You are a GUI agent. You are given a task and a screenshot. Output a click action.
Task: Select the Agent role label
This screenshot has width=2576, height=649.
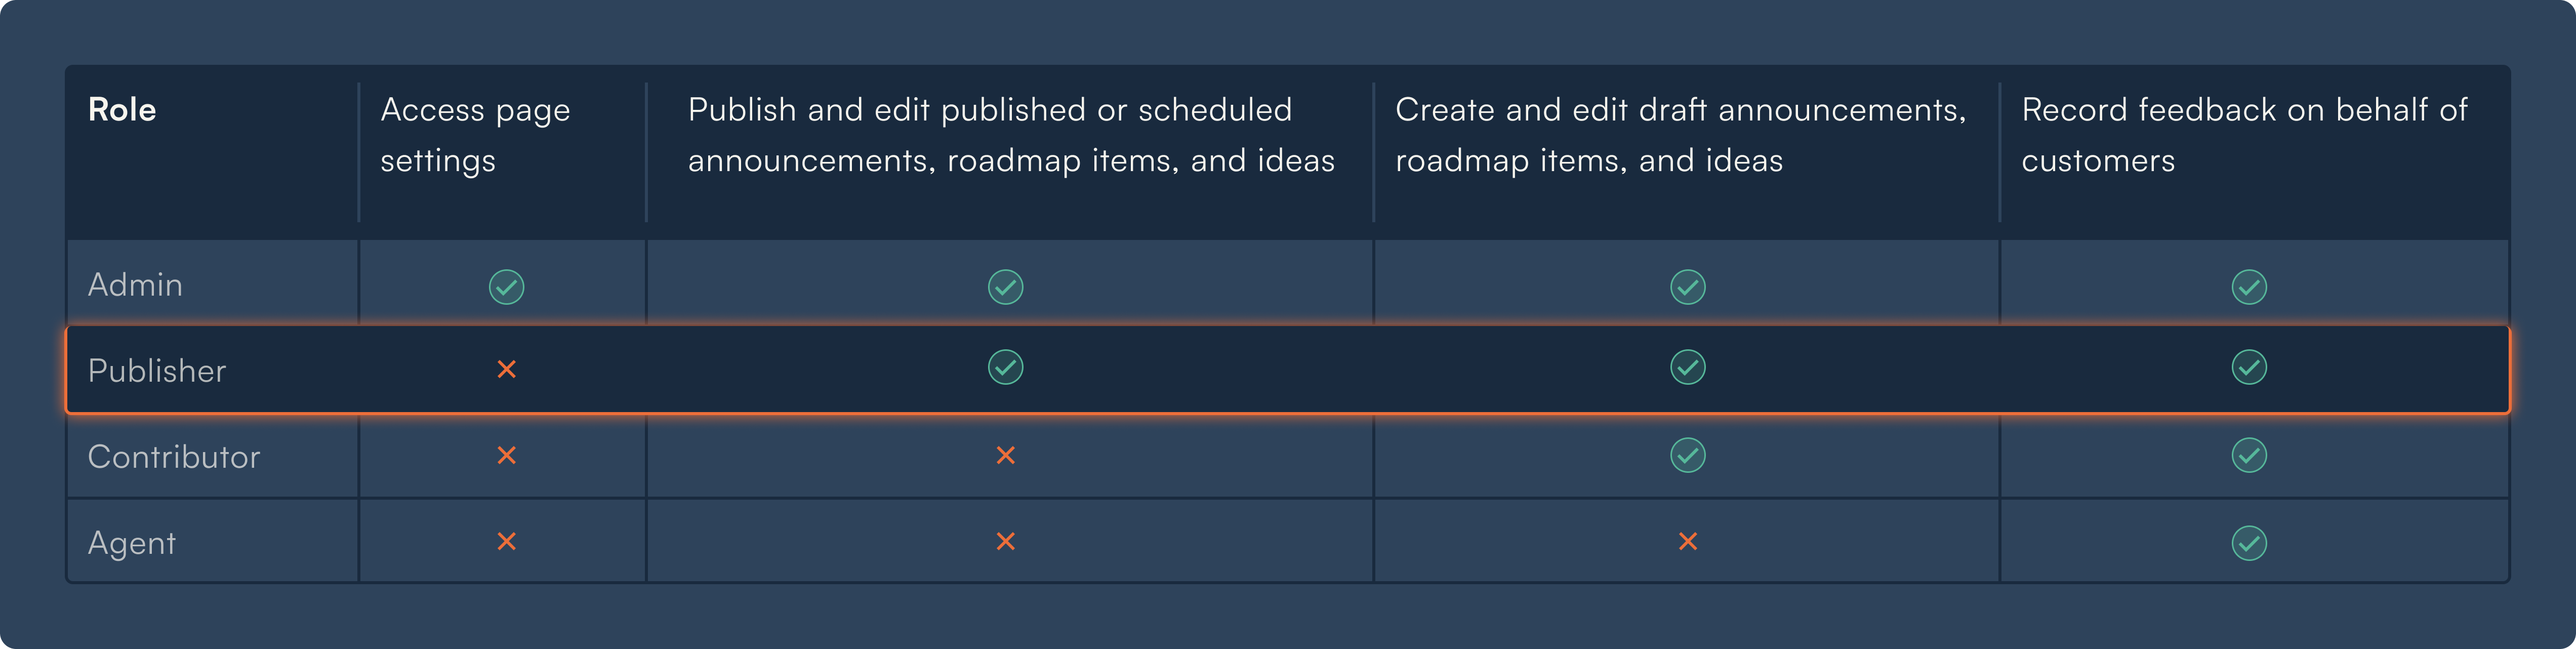click(132, 543)
